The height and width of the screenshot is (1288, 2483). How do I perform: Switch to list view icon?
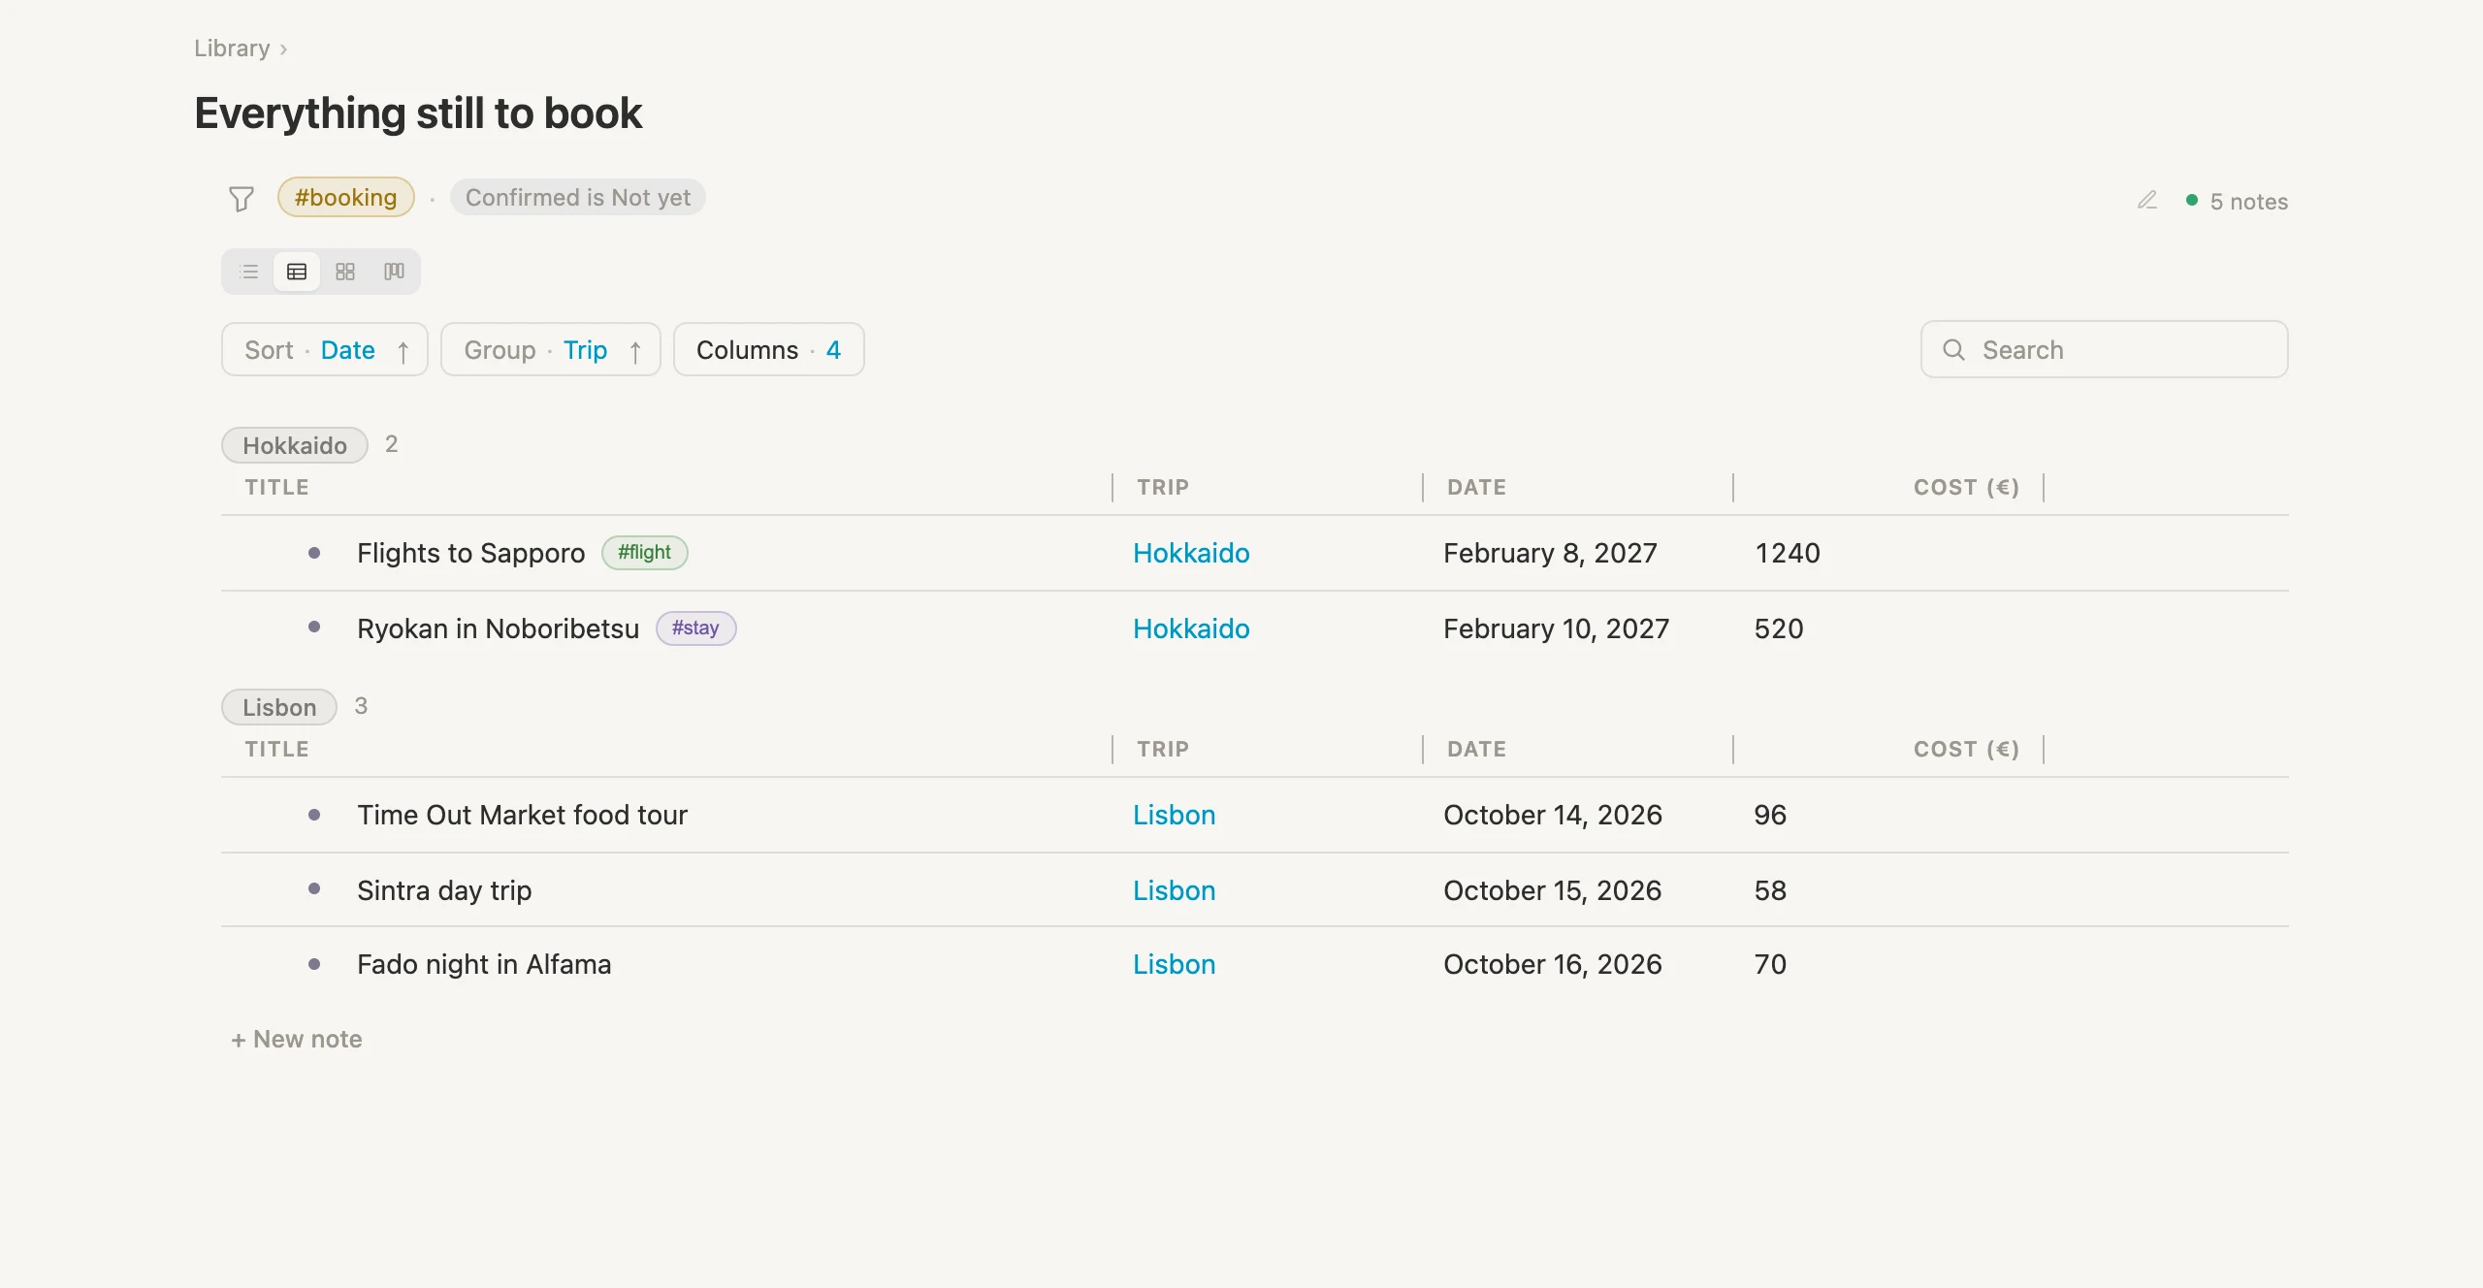[x=249, y=272]
